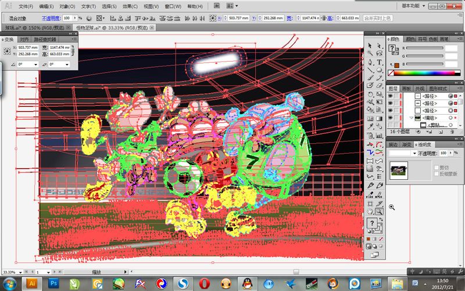Select the Eyedropper tool
Screen dimensions: 465x291
tap(370, 127)
